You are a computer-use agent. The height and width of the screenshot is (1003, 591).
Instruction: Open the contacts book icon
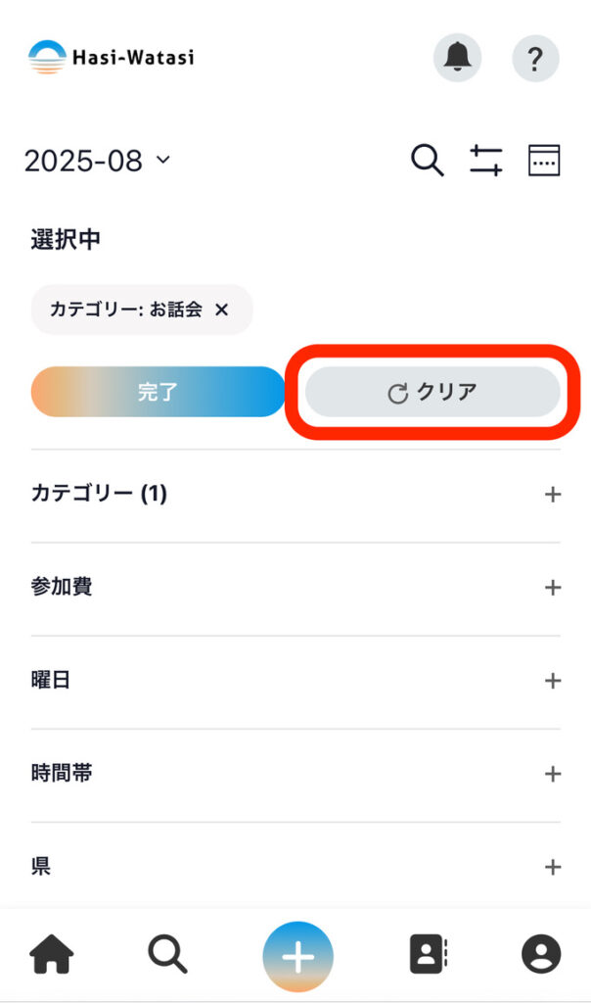pyautogui.click(x=428, y=955)
